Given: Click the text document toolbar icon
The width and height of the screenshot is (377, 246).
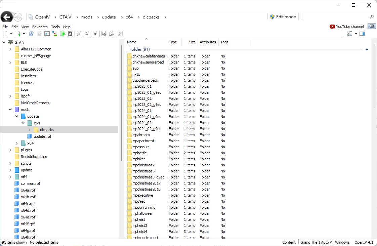Looking at the screenshot, I should (87, 34).
